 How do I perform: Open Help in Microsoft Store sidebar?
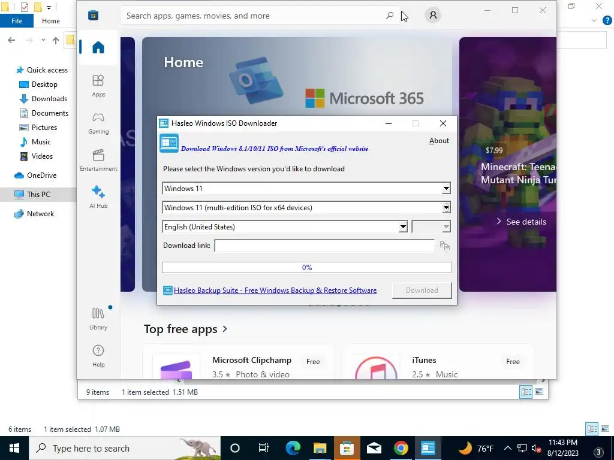coord(98,356)
